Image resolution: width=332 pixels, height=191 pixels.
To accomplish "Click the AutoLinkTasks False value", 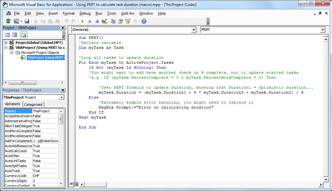I will point(45,161).
